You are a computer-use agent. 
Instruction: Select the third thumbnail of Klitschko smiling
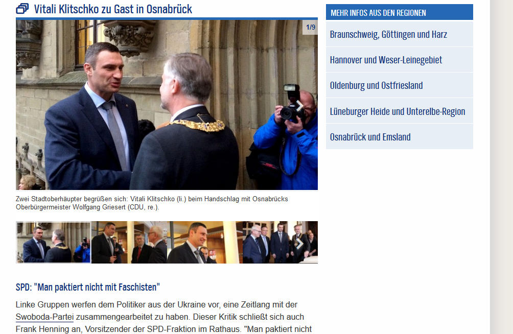coord(205,243)
